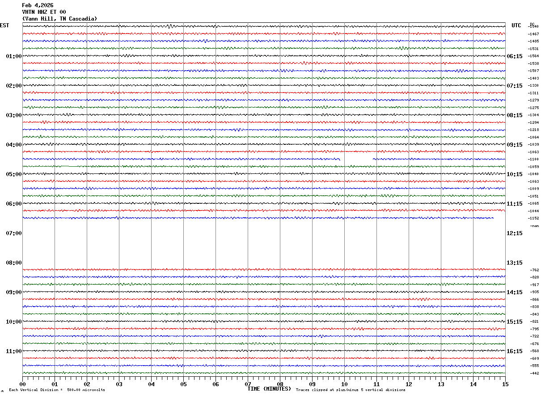Select the 02:00 EST row label

(14, 86)
